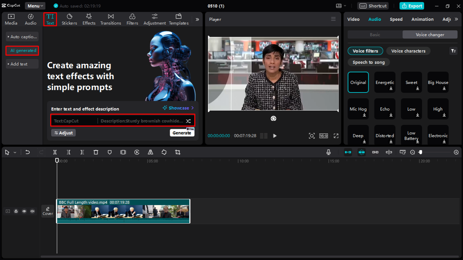
Task: Click the shuffle random prompt icon
Action: [x=188, y=121]
